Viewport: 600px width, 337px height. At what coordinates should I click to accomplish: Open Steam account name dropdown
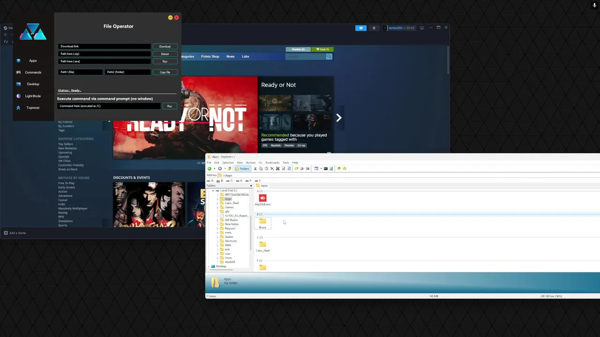398,28
